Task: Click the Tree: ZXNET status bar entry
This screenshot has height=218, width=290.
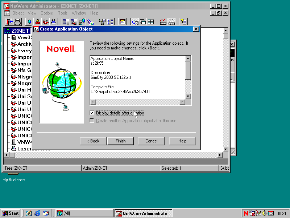Action: click(16, 168)
